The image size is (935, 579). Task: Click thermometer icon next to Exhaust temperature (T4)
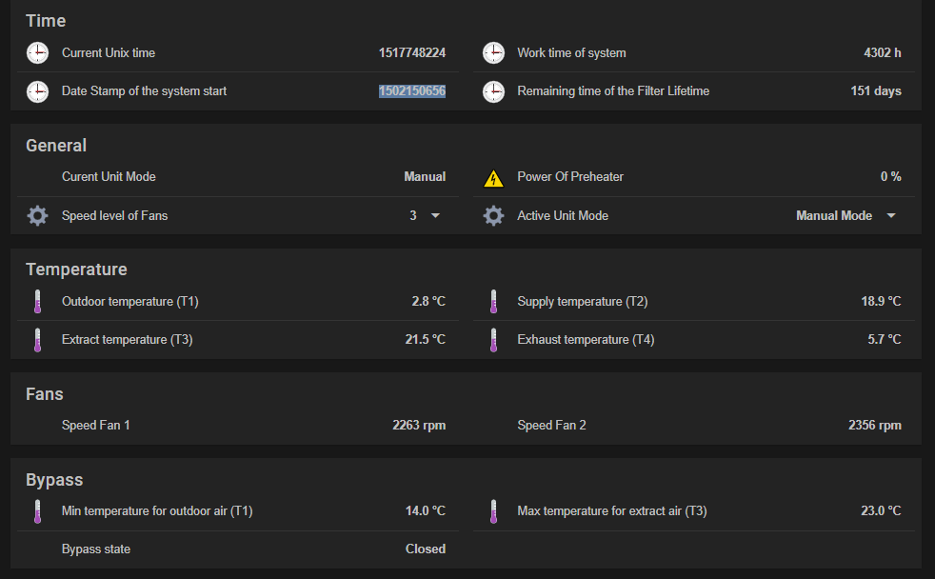point(493,340)
